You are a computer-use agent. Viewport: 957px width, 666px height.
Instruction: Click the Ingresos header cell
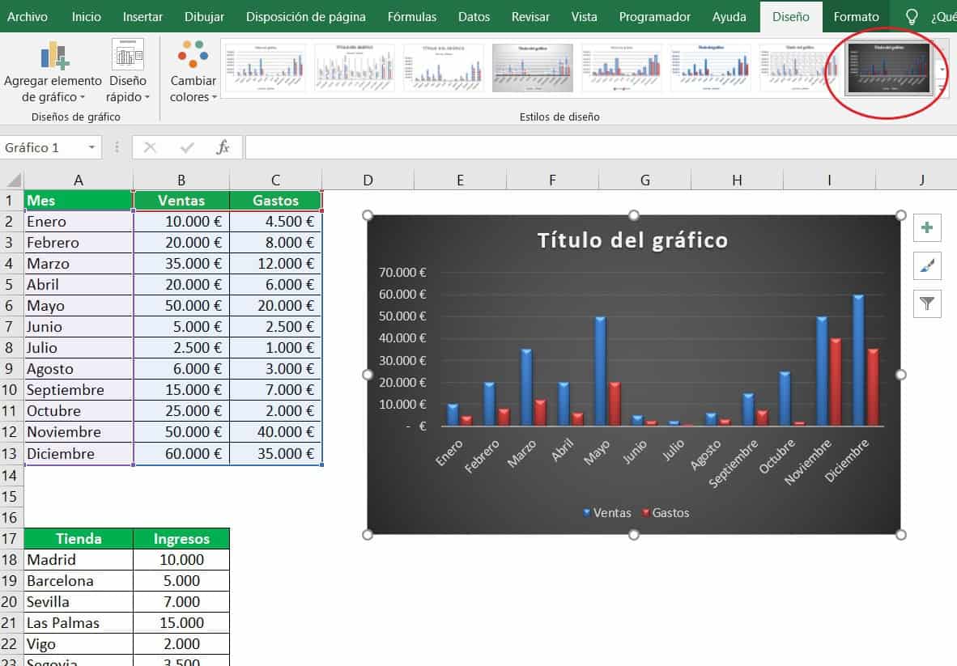click(x=181, y=538)
